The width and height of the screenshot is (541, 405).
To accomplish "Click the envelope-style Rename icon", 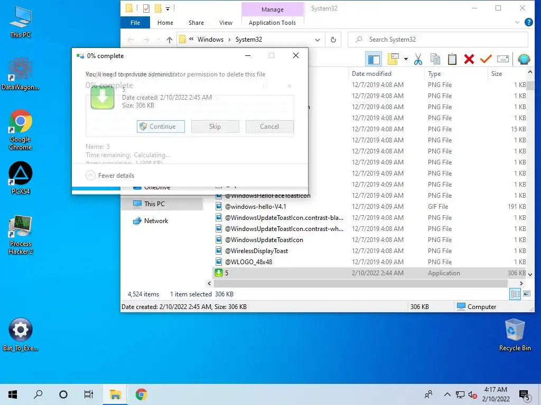I will tap(503, 59).
